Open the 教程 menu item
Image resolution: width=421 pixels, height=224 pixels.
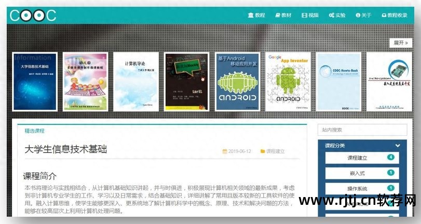pyautogui.click(x=256, y=15)
